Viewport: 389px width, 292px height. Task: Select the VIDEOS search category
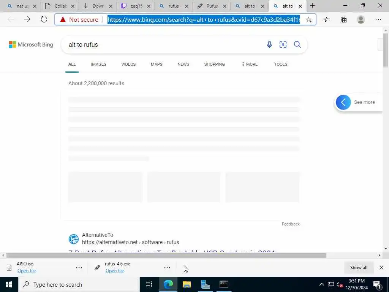[128, 64]
